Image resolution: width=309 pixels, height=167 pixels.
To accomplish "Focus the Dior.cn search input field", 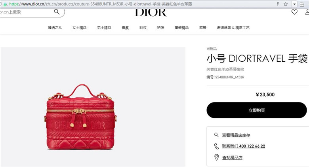I will [27, 12].
